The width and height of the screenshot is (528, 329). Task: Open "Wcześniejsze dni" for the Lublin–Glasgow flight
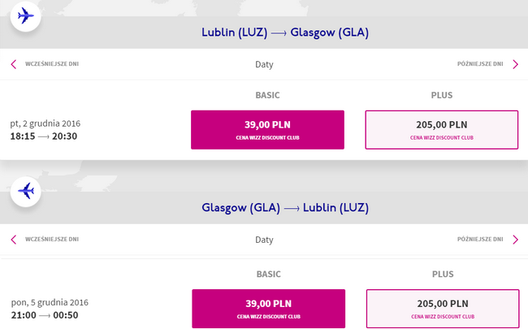[x=52, y=63]
